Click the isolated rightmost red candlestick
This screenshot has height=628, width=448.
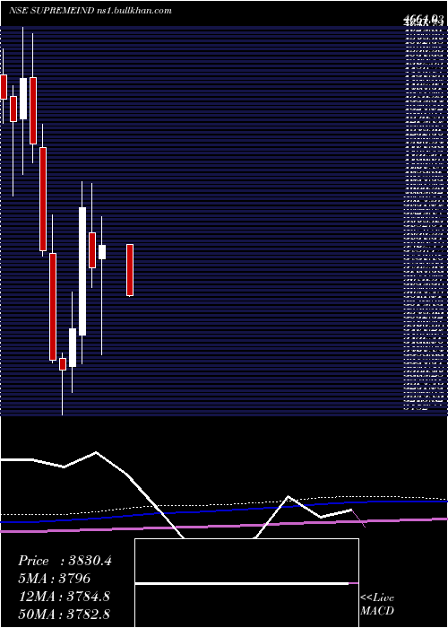coord(130,270)
